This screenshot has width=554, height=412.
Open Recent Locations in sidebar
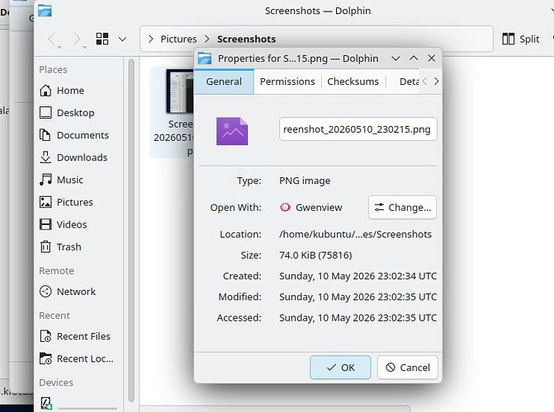pyautogui.click(x=77, y=358)
